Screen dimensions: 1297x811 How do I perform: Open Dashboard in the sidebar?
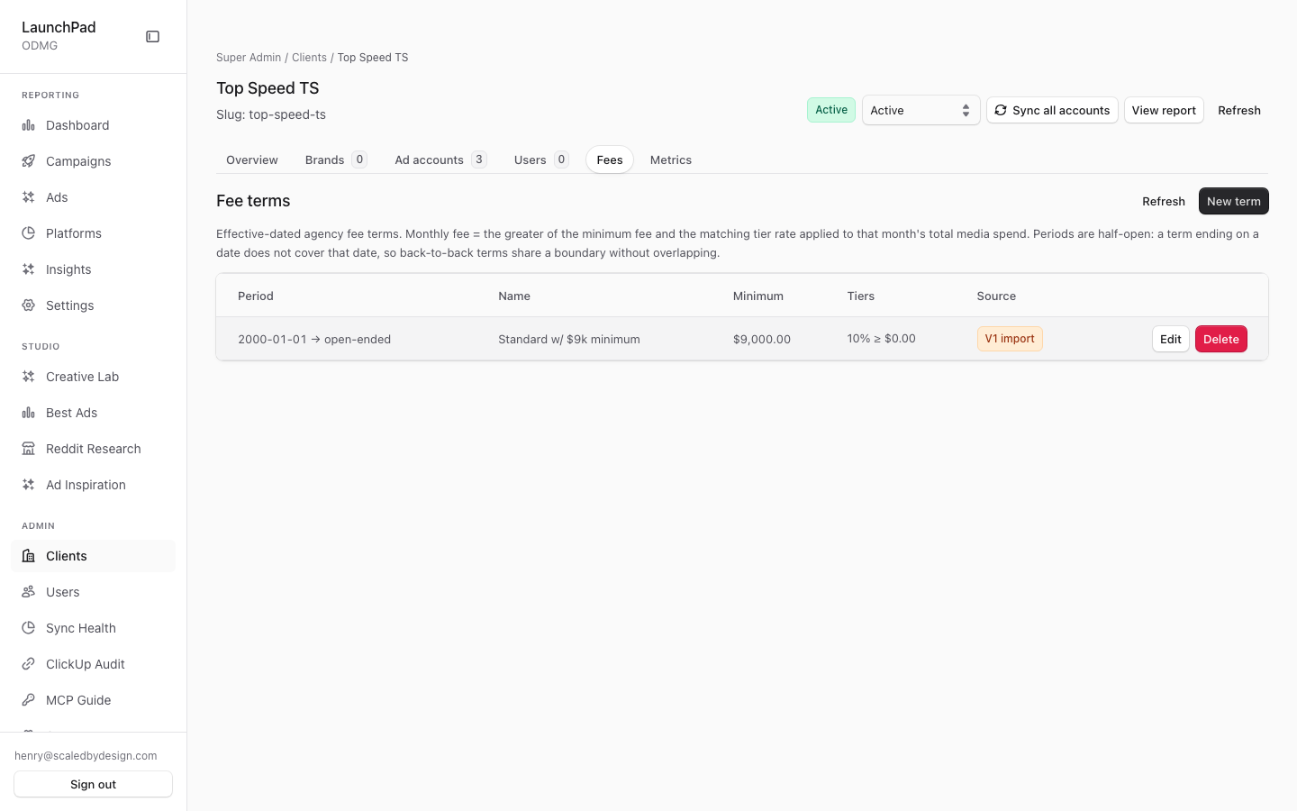pyautogui.click(x=94, y=125)
